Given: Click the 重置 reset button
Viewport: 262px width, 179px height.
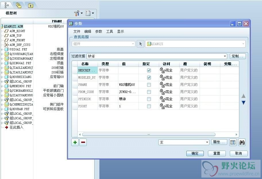Looking at the screenshot, I should (x=217, y=153).
